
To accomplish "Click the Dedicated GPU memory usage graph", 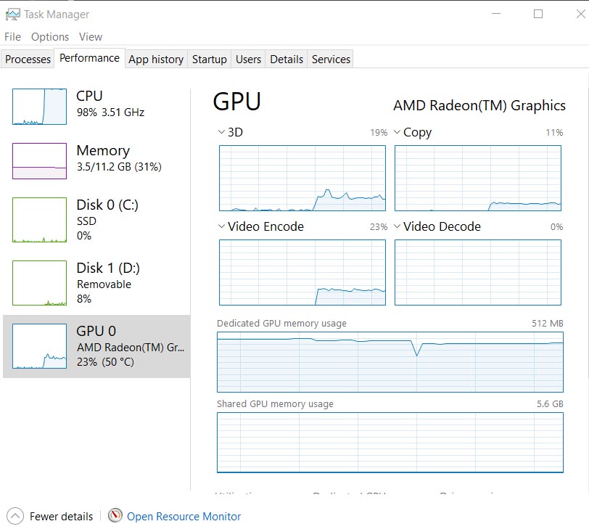I will click(390, 362).
